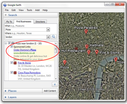Open the Help menu
This screenshot has height=104, width=127.
[x=45, y=10]
